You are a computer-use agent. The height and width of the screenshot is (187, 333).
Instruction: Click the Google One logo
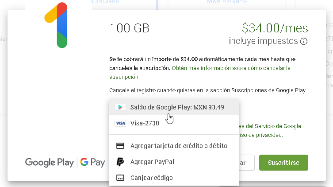56,25
